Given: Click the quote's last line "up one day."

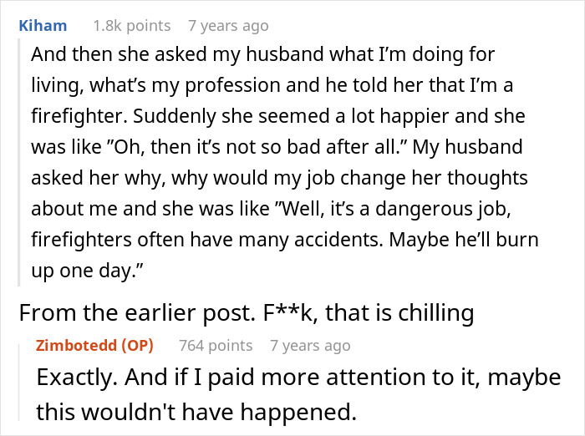Looking at the screenshot, I should pyautogui.click(x=84, y=270).
